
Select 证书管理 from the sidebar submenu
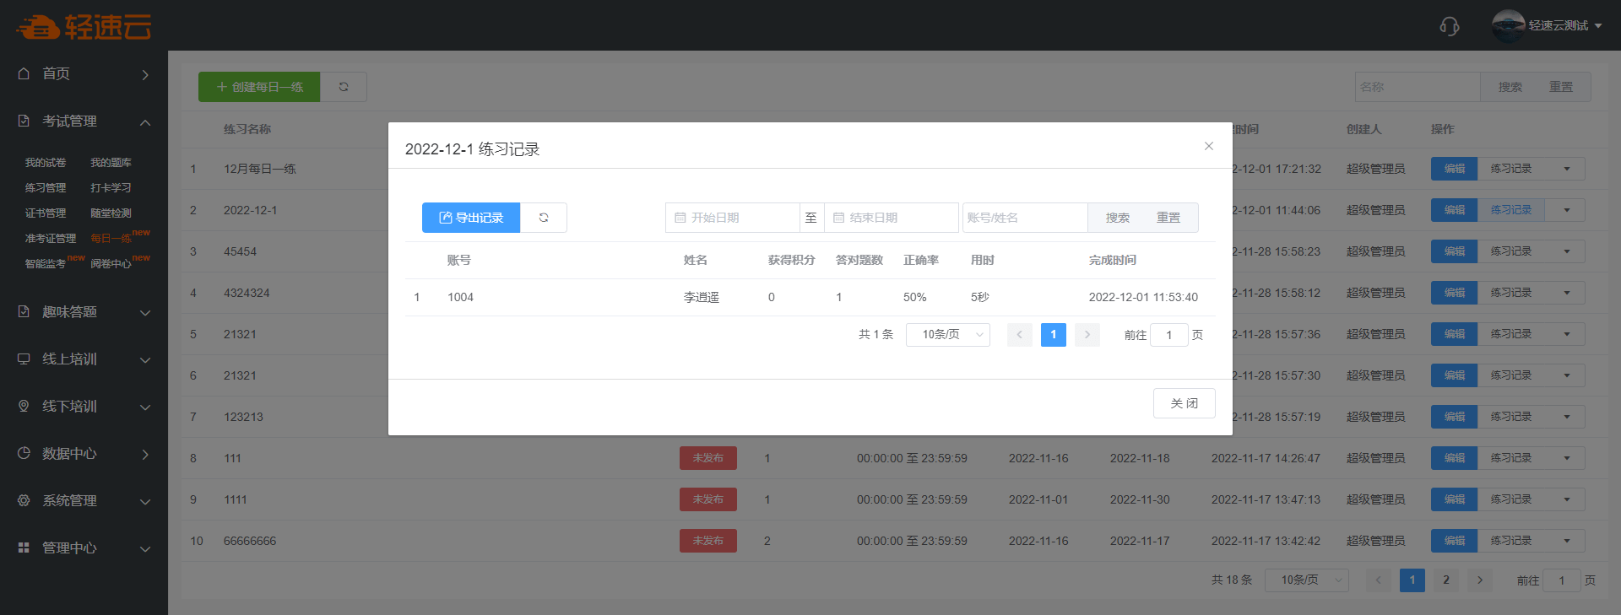46,213
